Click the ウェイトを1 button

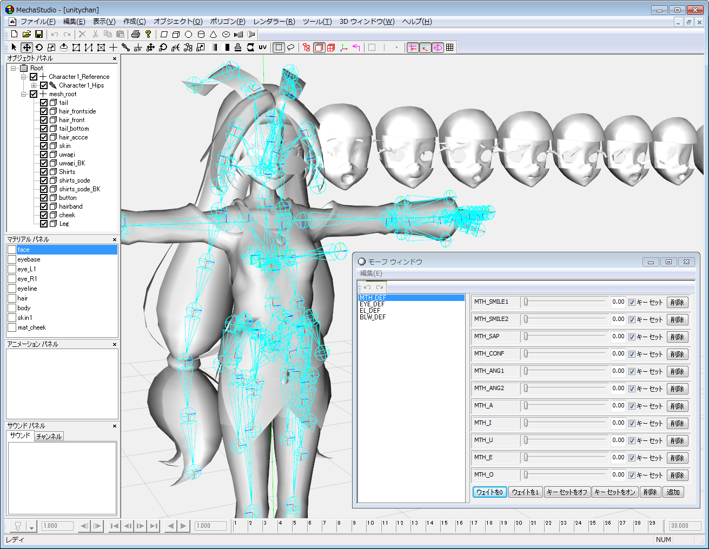pyautogui.click(x=525, y=492)
